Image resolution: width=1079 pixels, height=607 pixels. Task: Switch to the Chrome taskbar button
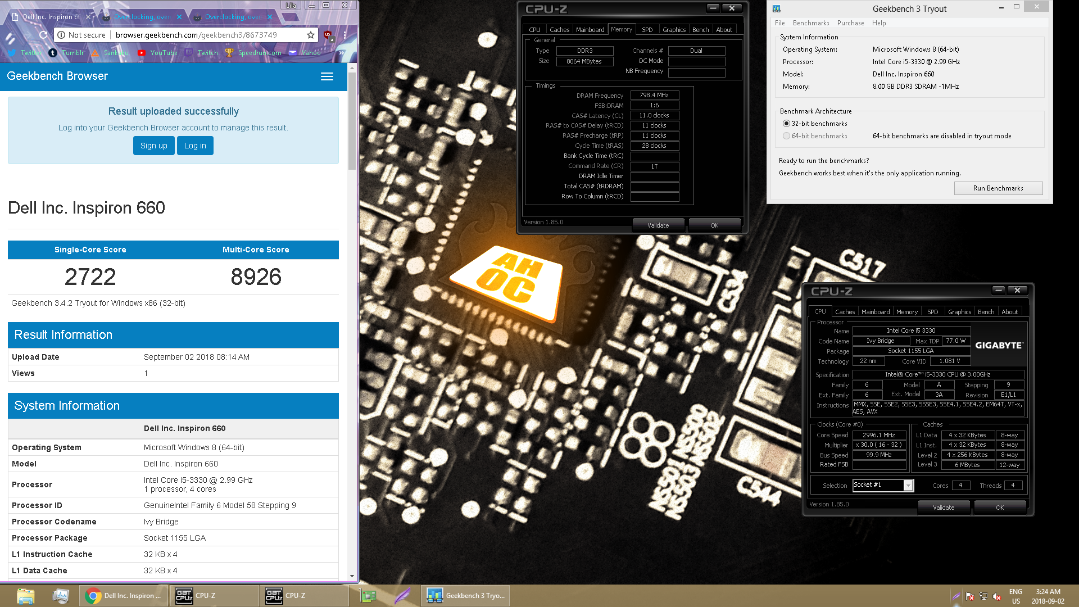pos(124,596)
